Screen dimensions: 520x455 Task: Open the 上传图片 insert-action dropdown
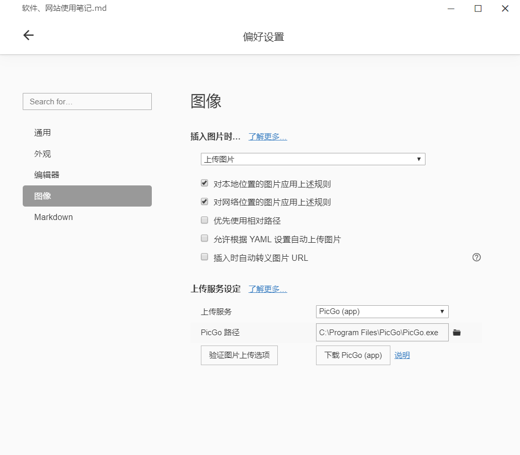[x=313, y=159]
